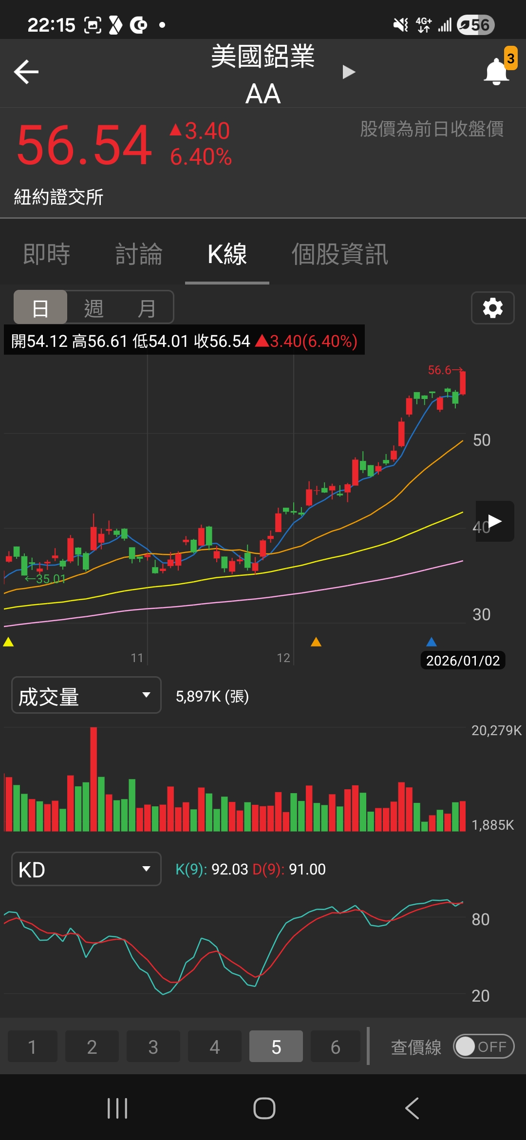Open Android recent apps button
This screenshot has height=1140, width=526.
[x=117, y=1108]
